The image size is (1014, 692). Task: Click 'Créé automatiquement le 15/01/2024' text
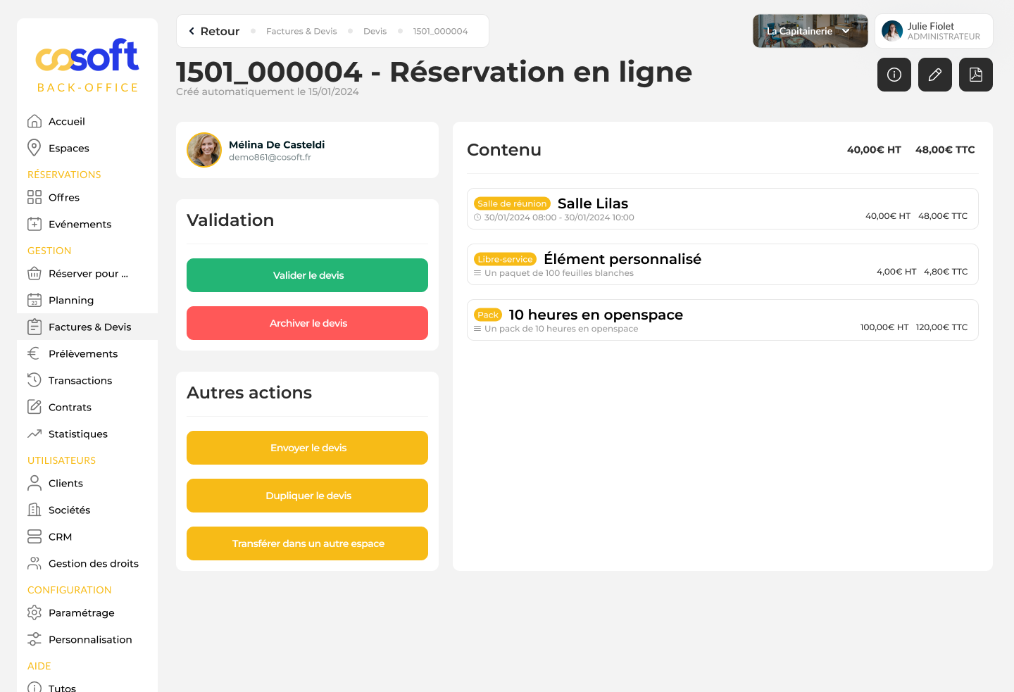pyautogui.click(x=268, y=92)
